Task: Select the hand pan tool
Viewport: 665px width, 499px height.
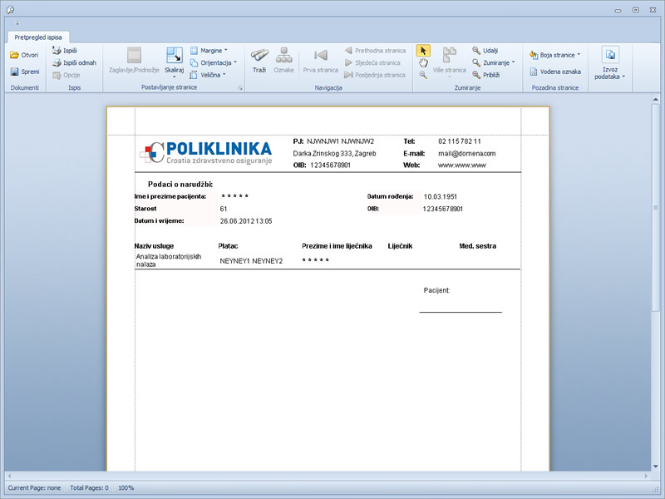Action: coord(423,63)
